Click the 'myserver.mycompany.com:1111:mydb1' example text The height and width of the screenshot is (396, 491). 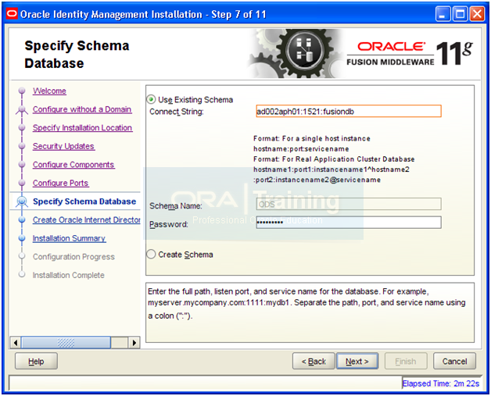[220, 303]
